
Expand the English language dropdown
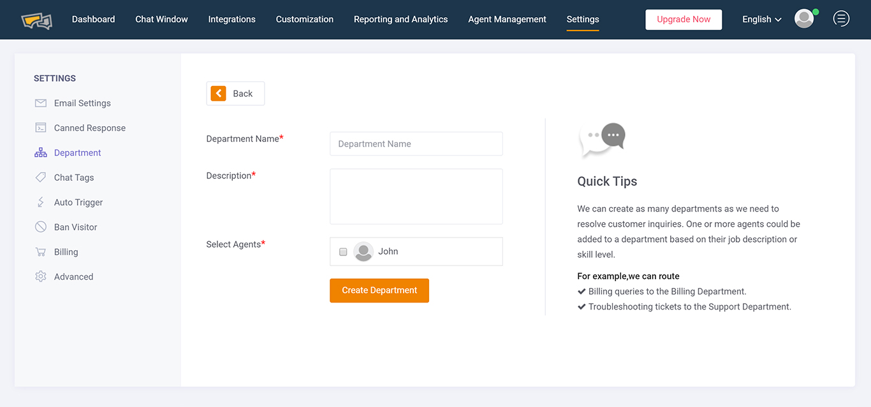tap(762, 19)
